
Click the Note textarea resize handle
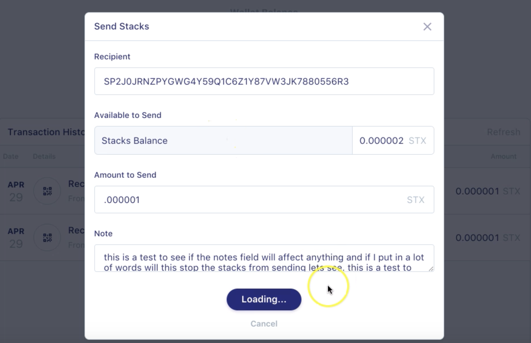click(x=431, y=268)
